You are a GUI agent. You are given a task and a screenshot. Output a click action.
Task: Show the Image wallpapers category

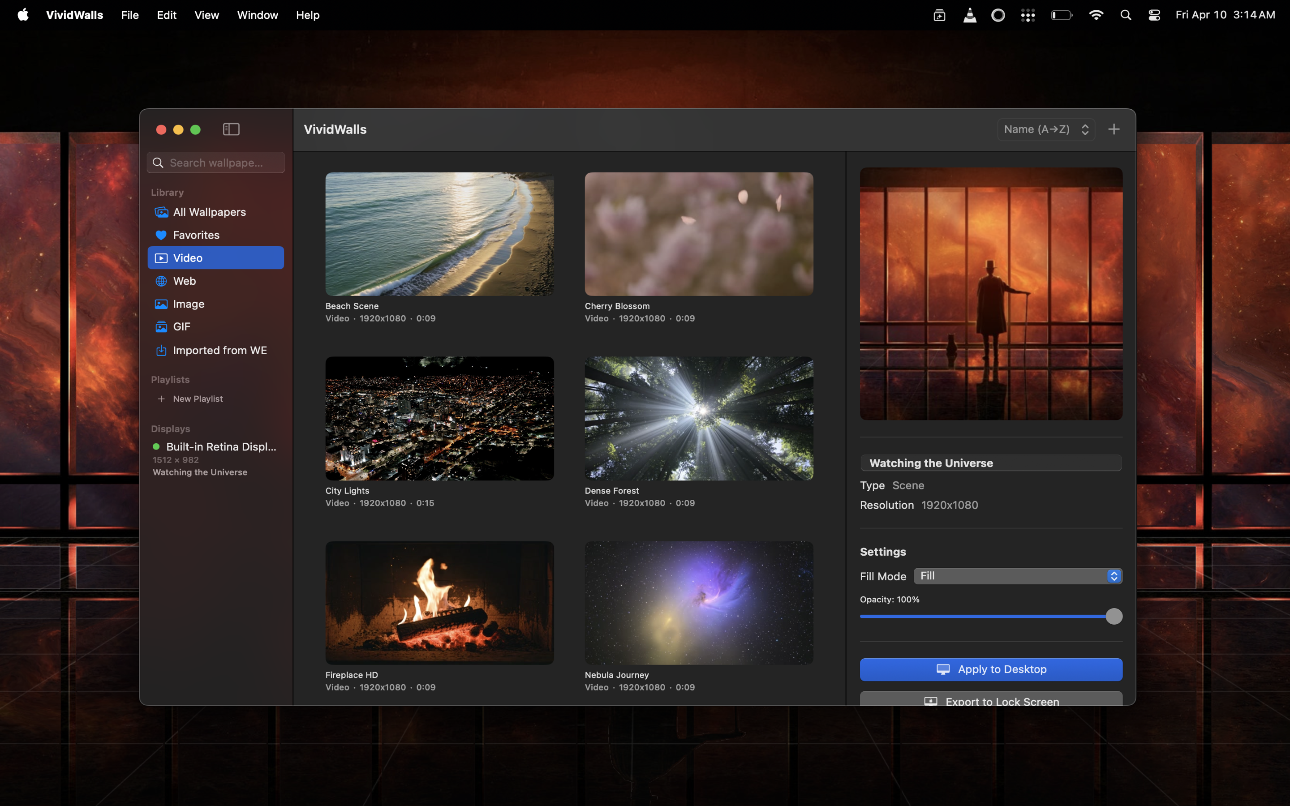[216, 304]
